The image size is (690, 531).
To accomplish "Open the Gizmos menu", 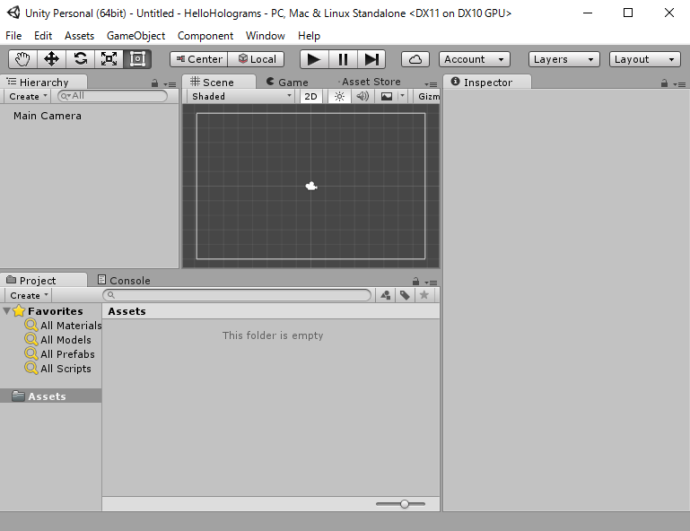I will 428,96.
